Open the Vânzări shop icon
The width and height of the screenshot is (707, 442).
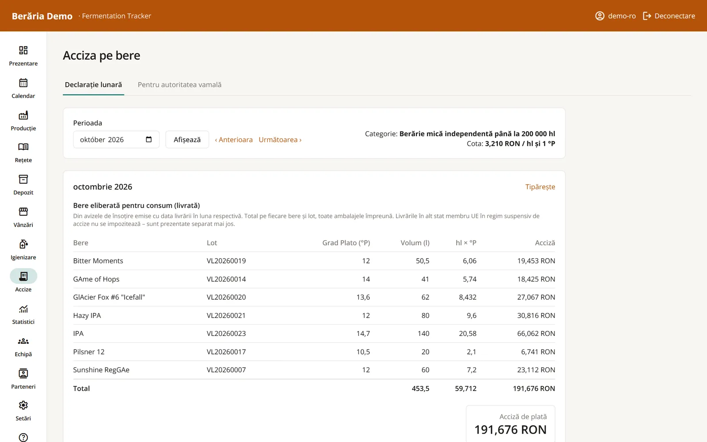(23, 211)
